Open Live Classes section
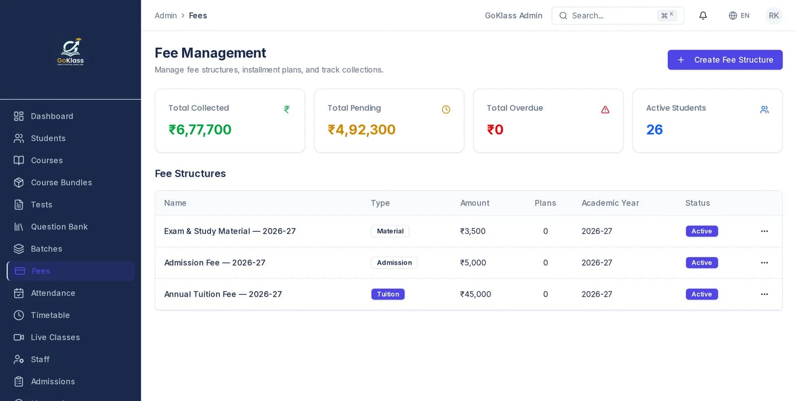This screenshot has height=401, width=796. 71,337
